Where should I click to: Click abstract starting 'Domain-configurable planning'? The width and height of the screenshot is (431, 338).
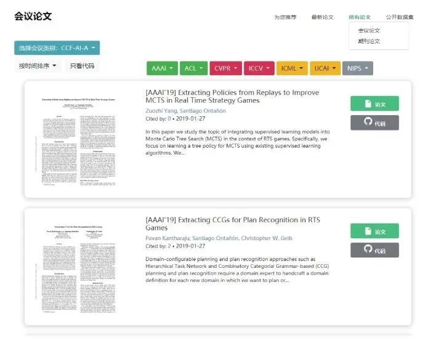tap(237, 270)
